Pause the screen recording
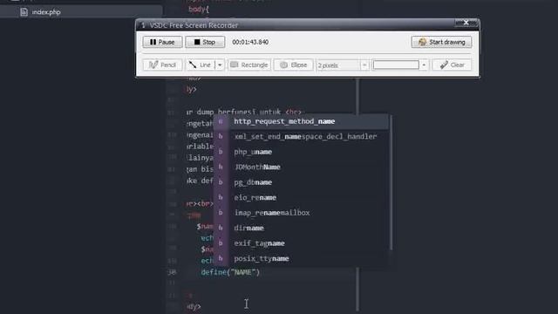Screen dimensions: 558x314 tap(162, 42)
